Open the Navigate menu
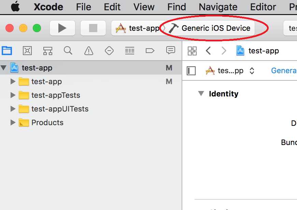Viewport: 297px width, 210px height. pyautogui.click(x=218, y=7)
